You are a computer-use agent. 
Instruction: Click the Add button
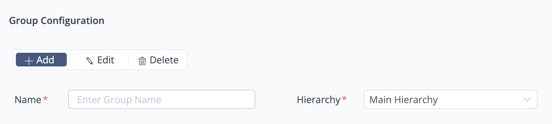(x=41, y=60)
